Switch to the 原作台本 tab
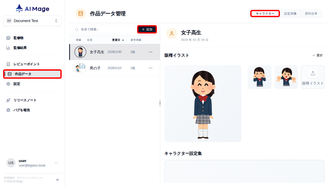The image size is (333, 187). tap(311, 13)
